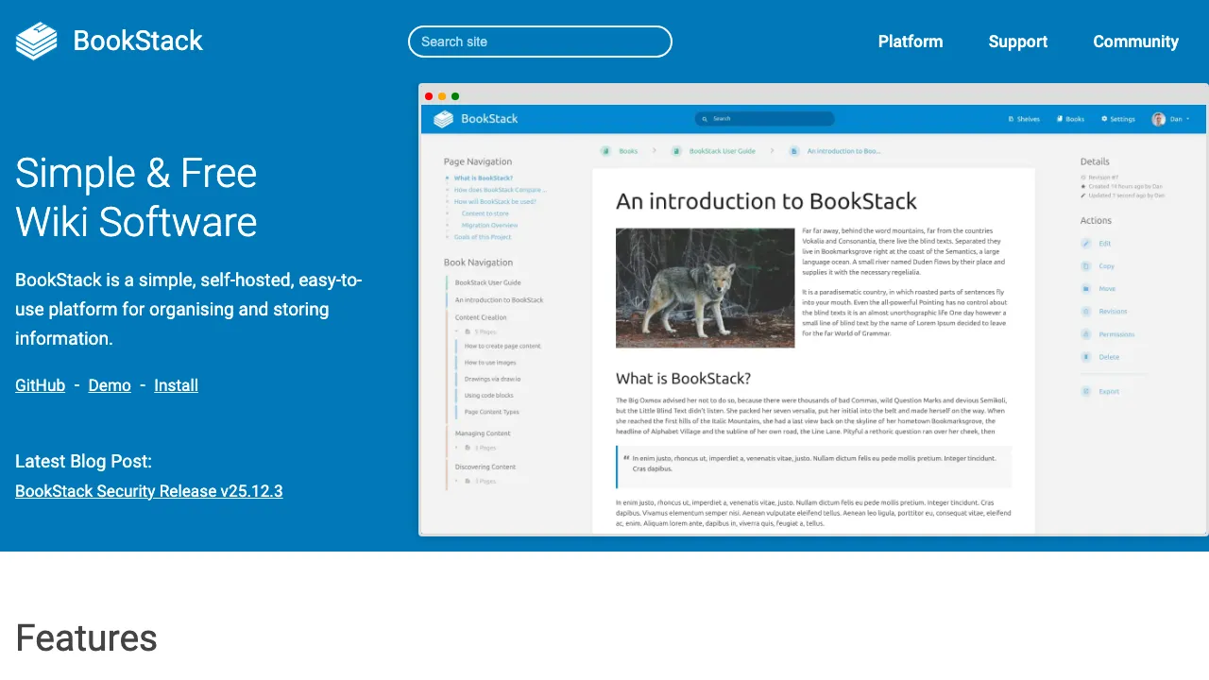
Task: Click the Permissions lock icon
Action: point(1086,334)
